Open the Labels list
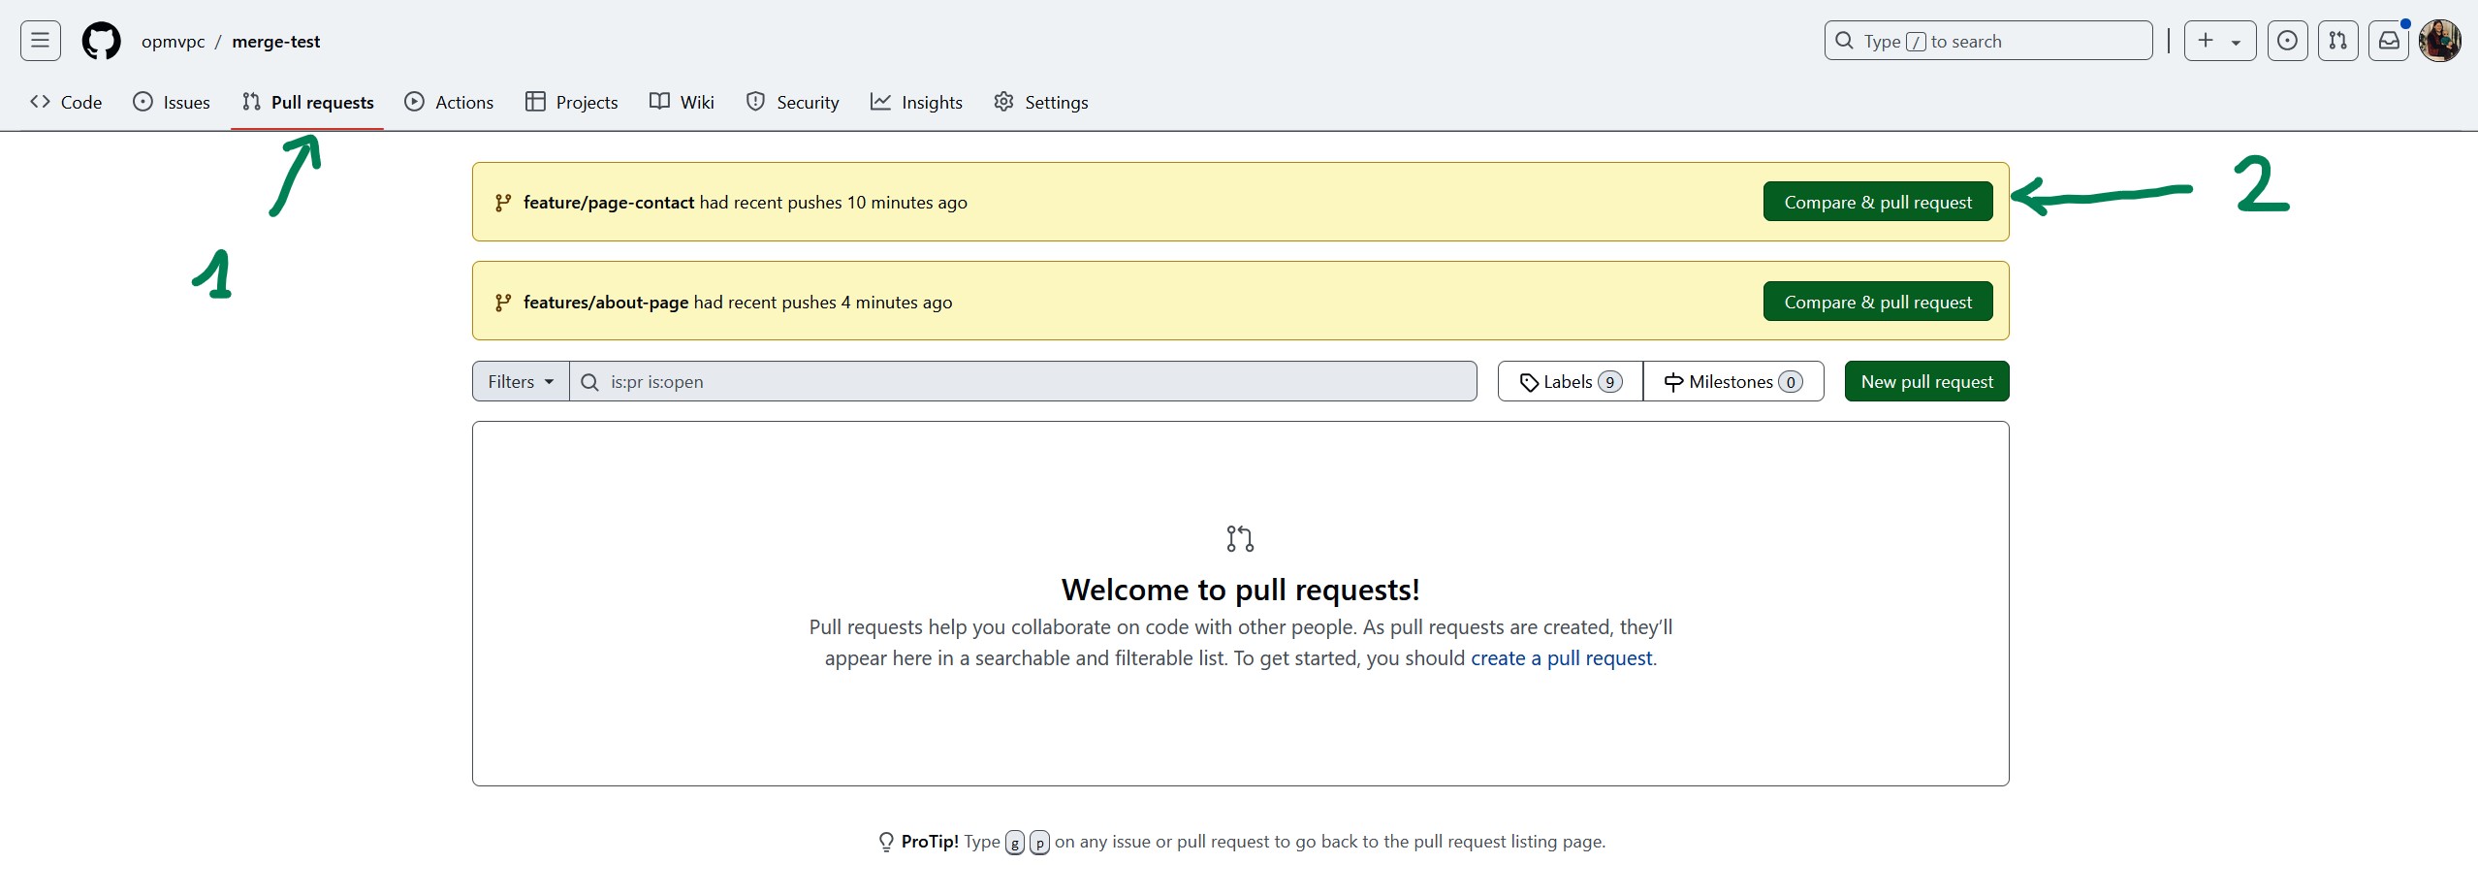The height and width of the screenshot is (895, 2478). coord(1571,381)
